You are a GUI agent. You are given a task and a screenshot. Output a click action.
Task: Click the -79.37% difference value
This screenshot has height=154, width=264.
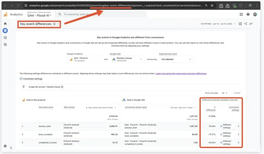pyautogui.click(x=212, y=134)
